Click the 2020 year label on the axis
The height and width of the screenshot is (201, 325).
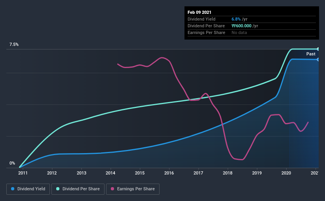(286, 173)
